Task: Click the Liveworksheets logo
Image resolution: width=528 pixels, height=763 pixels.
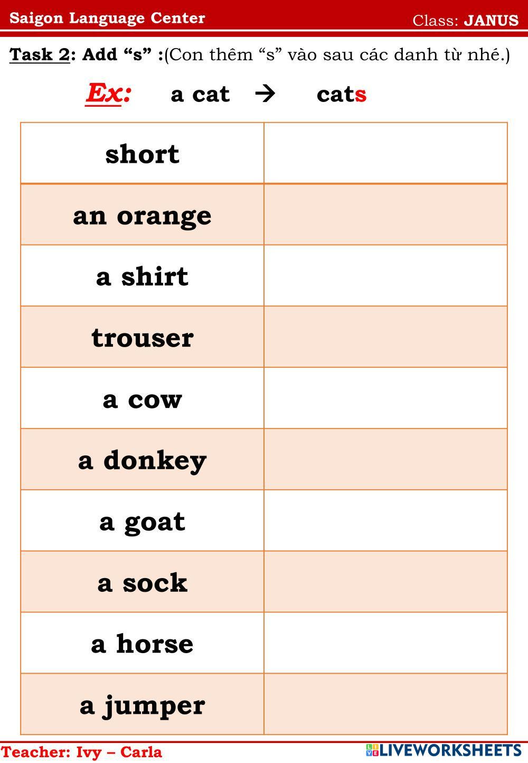Action: tap(443, 750)
